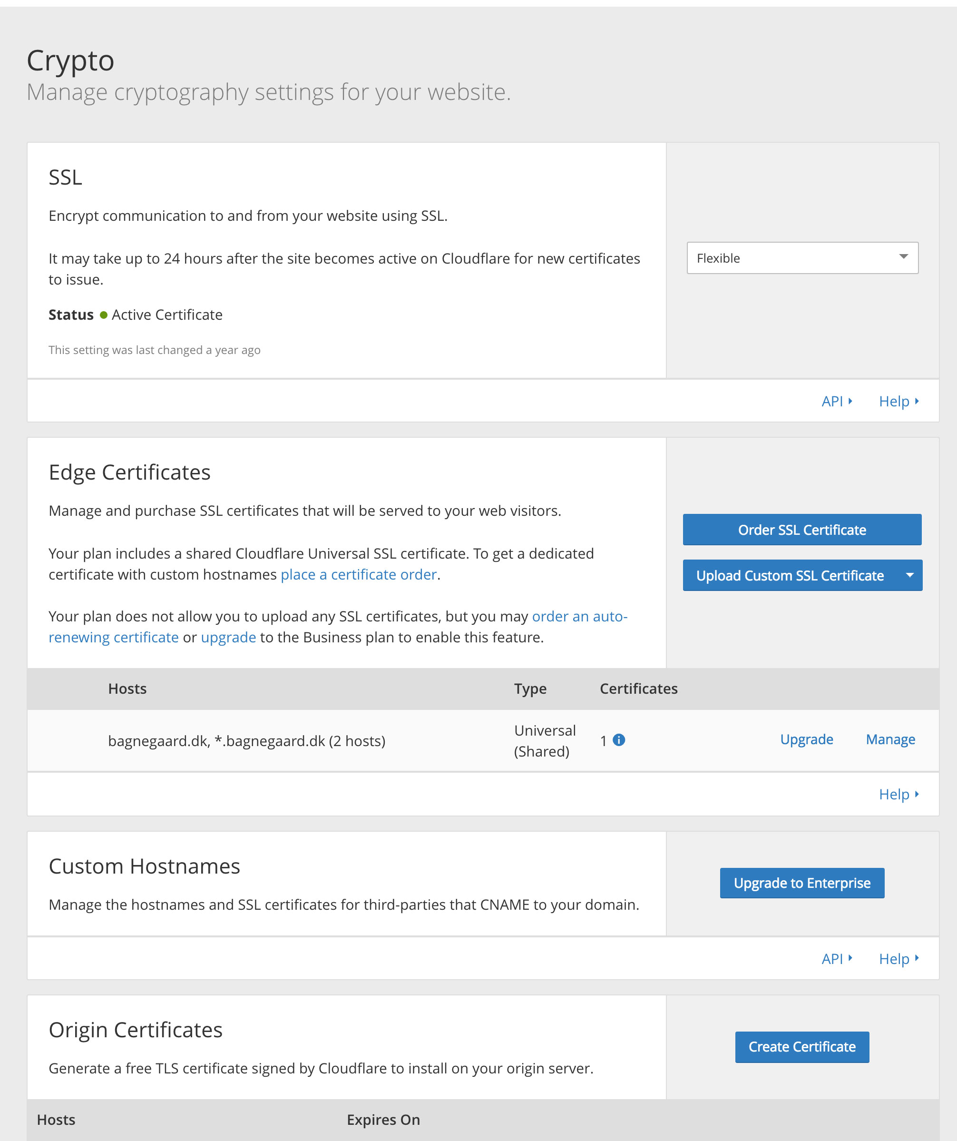
Task: Follow 'order an auto-renewing certificate' link
Action: 579,616
